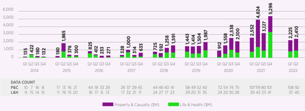The width and height of the screenshot is (305, 111).
Task: Click the 2021 Q4 bar labeled 5,296
Action: pos(270,37)
